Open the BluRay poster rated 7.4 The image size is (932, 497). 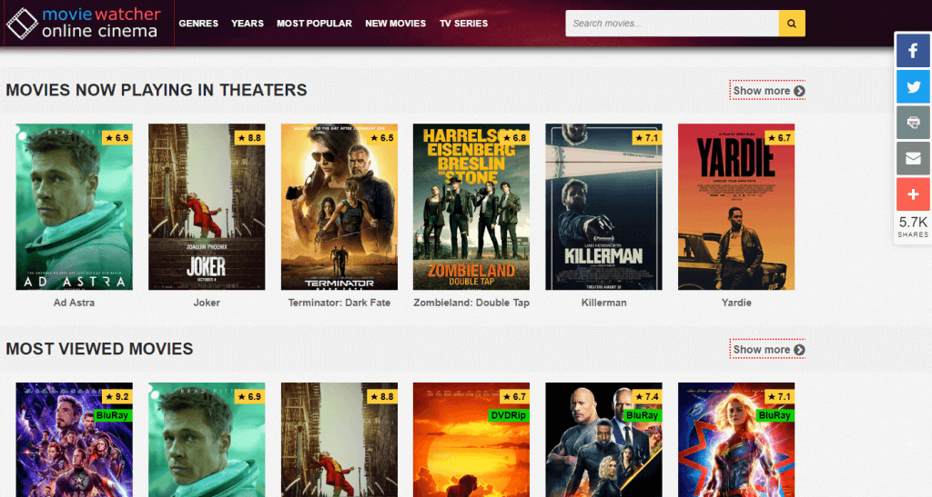pos(604,440)
